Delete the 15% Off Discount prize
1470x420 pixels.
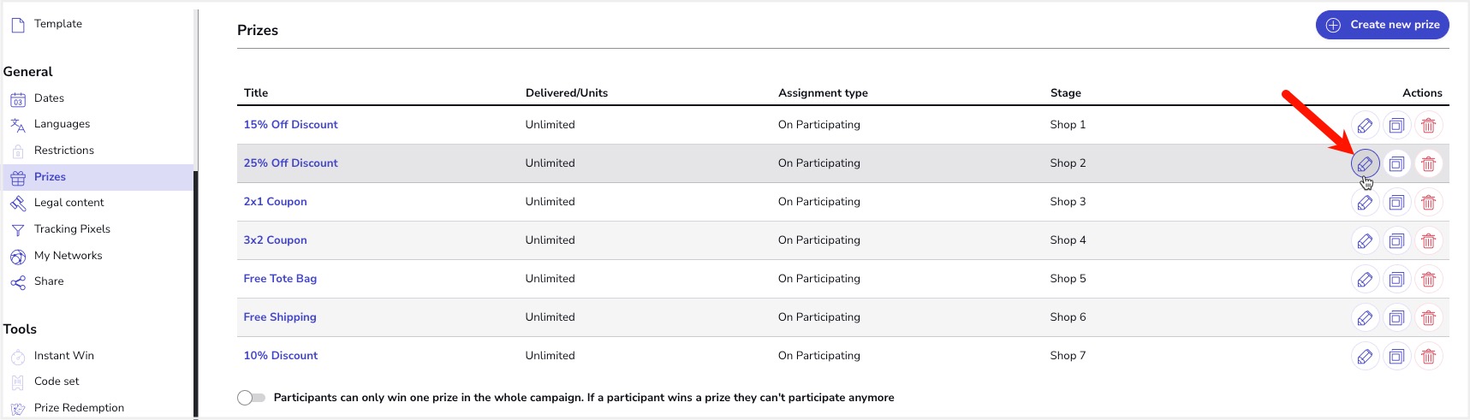(1428, 125)
